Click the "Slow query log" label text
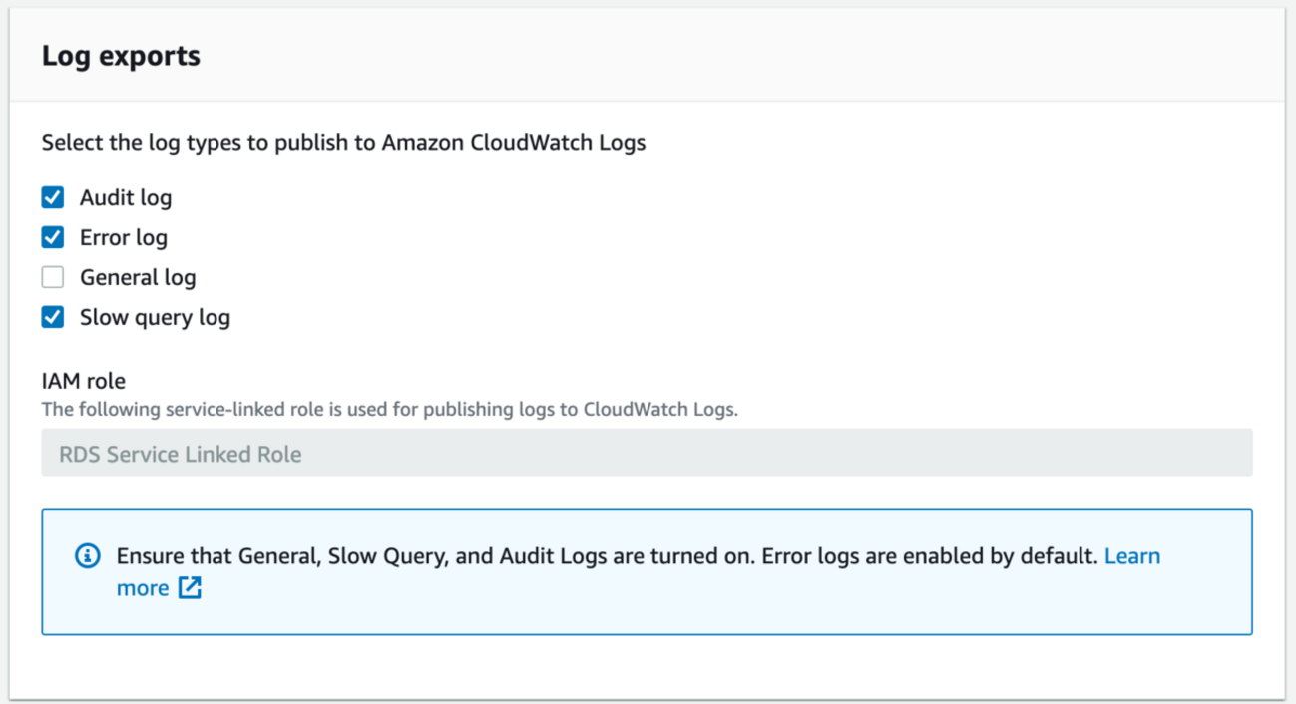Image resolution: width=1296 pixels, height=704 pixels. tap(155, 318)
